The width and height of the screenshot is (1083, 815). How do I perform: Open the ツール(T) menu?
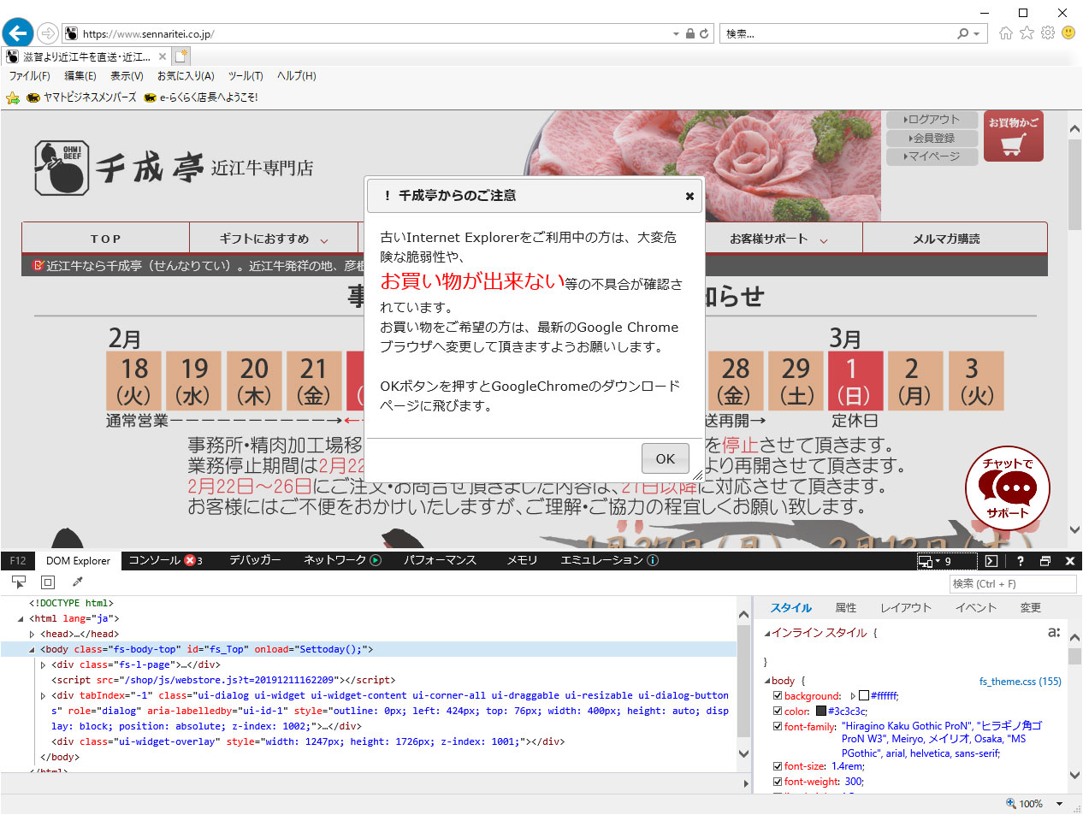(246, 76)
